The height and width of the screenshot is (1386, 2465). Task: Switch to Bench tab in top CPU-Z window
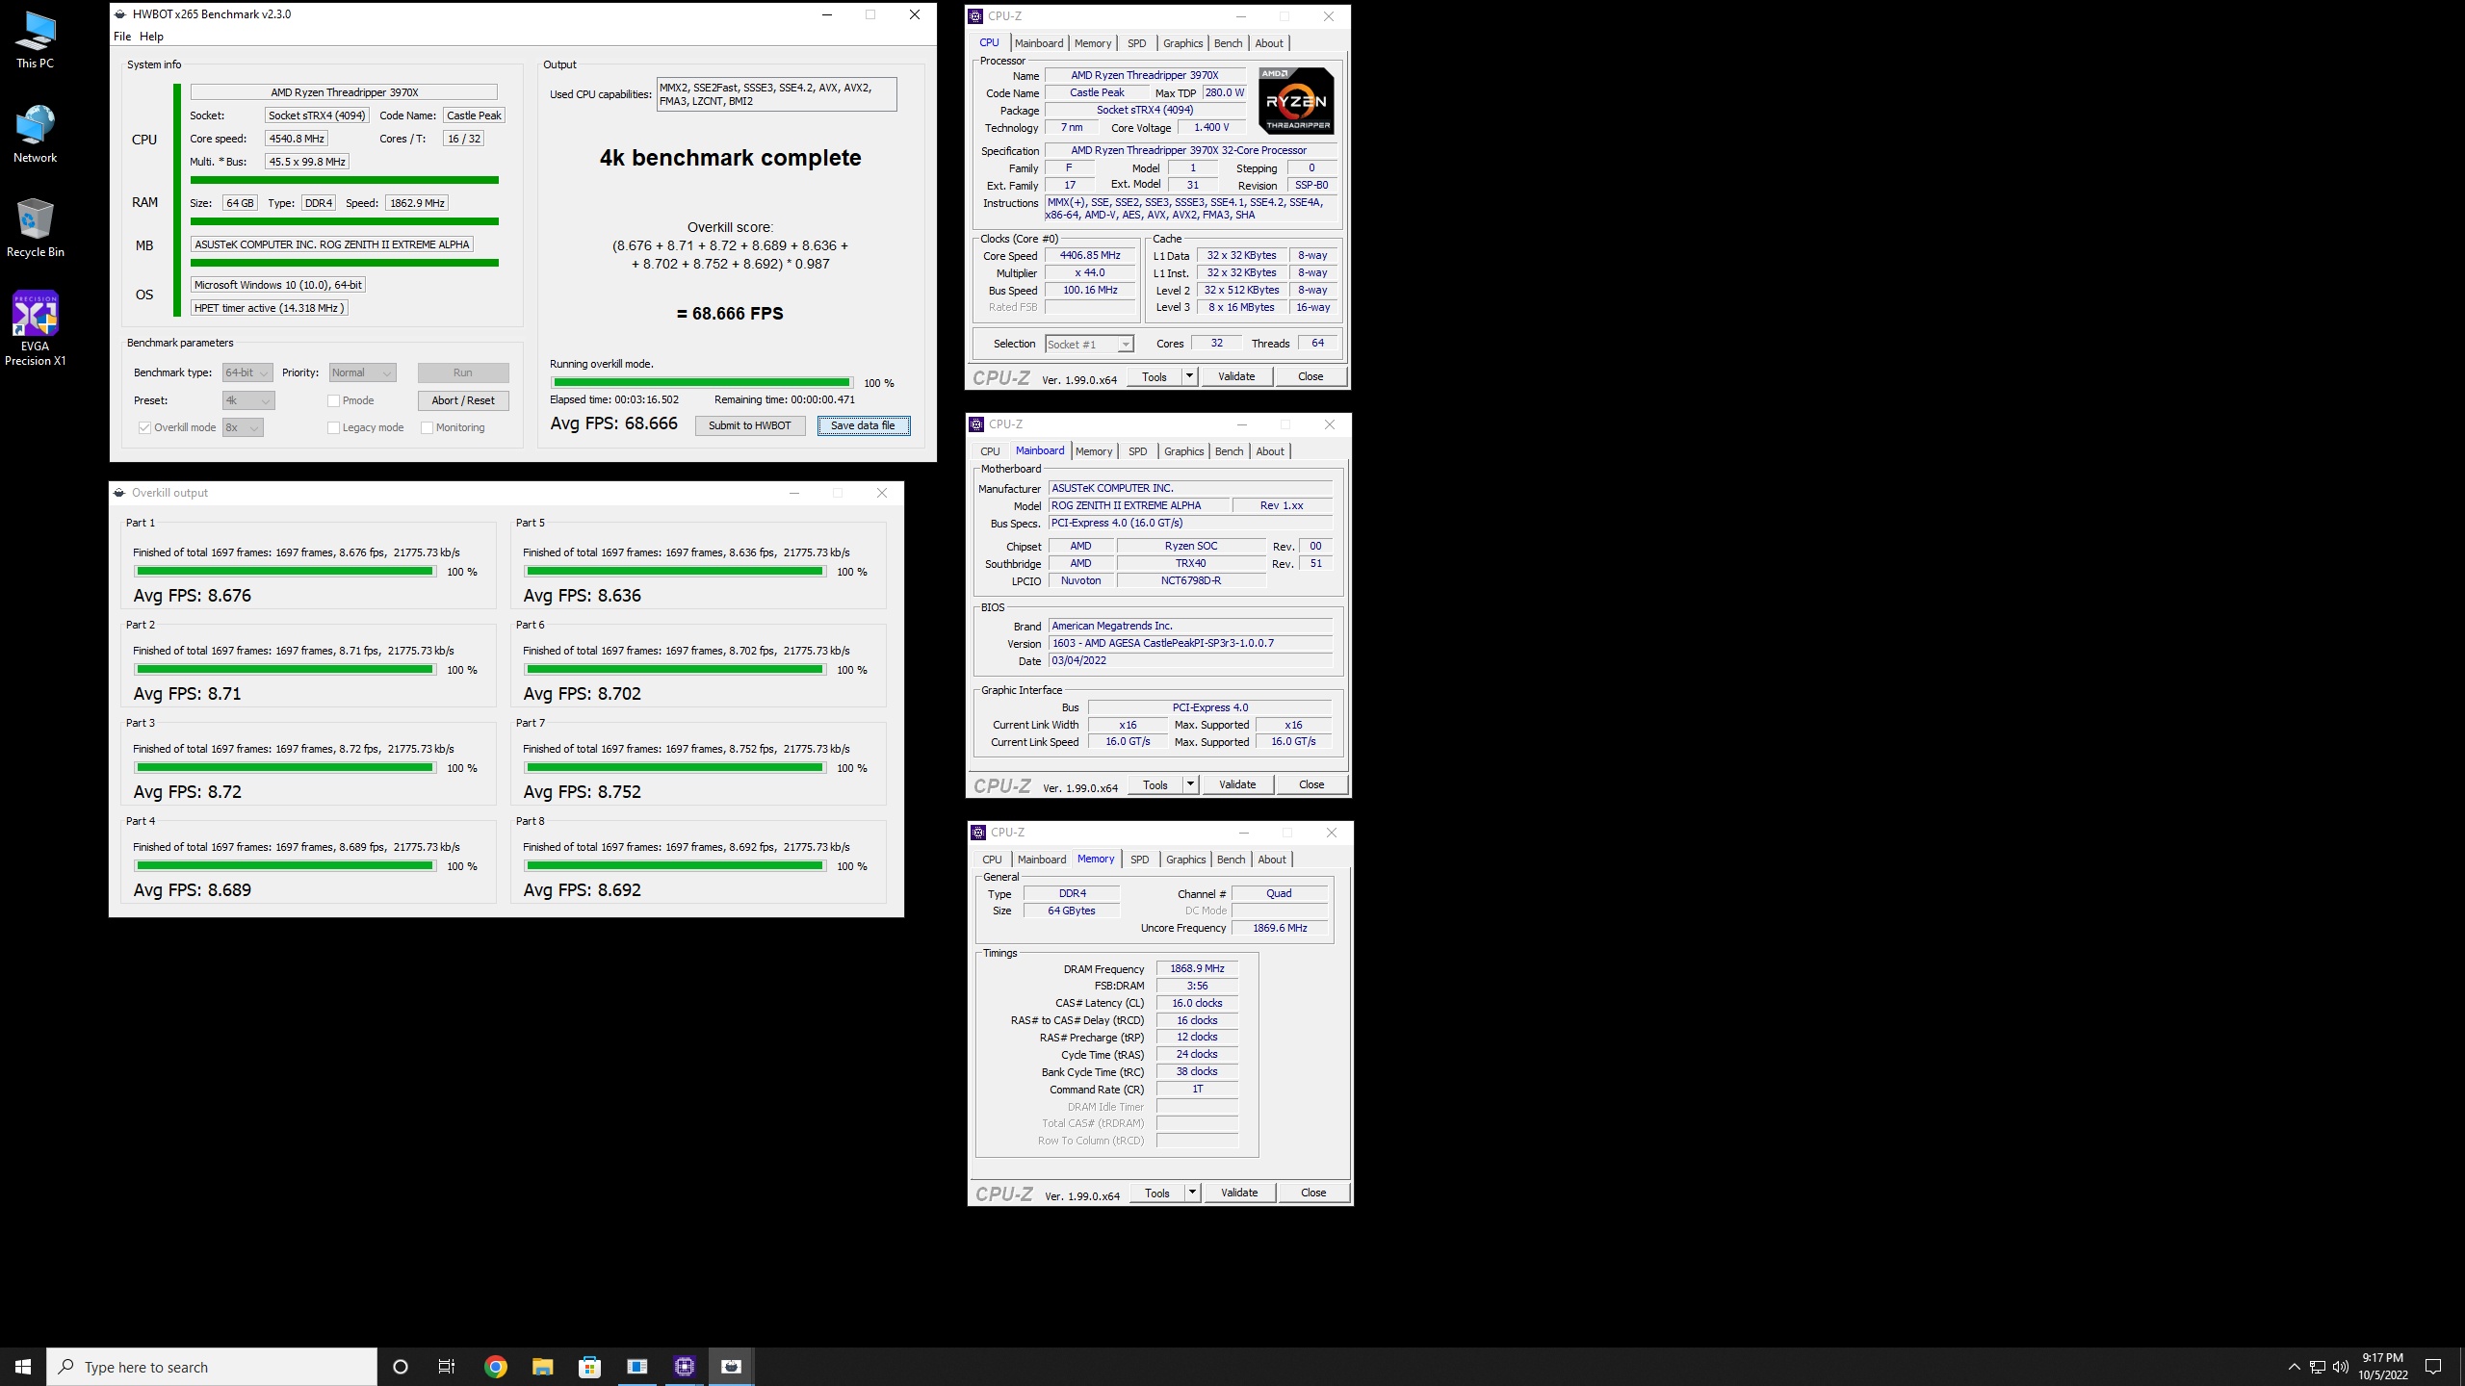1228,43
